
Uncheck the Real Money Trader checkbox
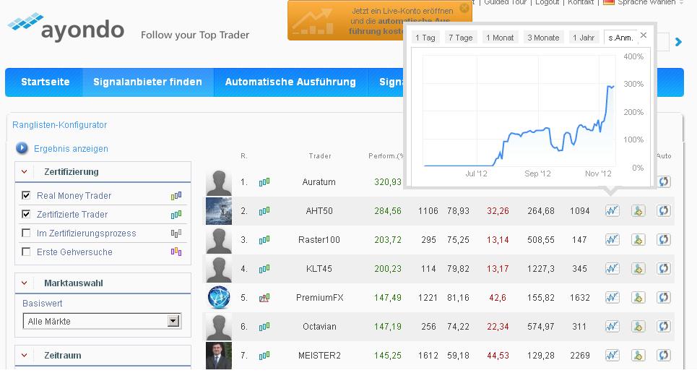tap(27, 196)
